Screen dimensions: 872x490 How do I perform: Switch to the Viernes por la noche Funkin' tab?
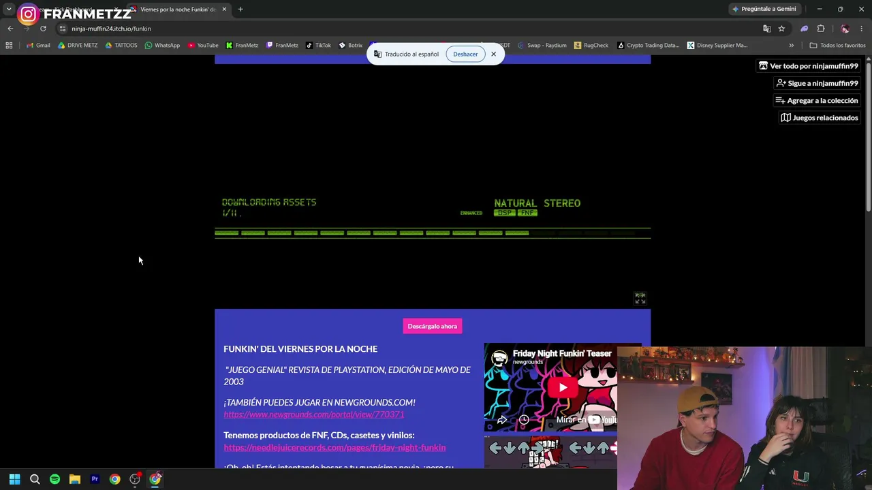[x=177, y=10]
